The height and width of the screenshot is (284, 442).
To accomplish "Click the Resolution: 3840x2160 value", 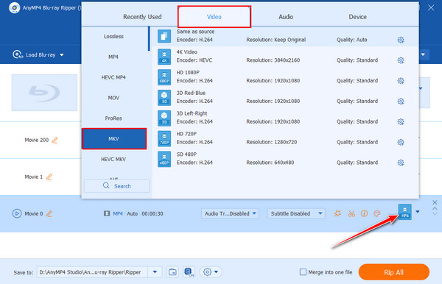I will [x=273, y=60].
